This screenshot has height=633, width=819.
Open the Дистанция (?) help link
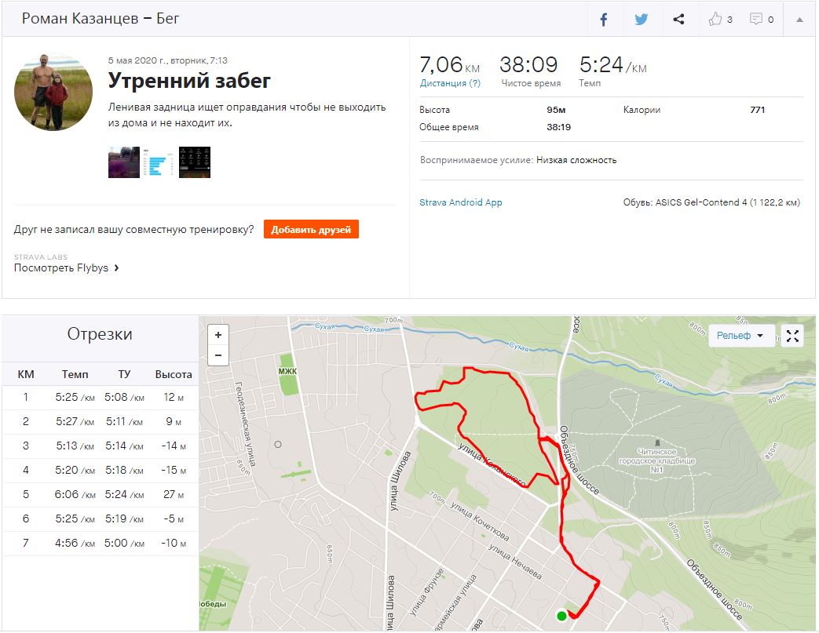[450, 83]
